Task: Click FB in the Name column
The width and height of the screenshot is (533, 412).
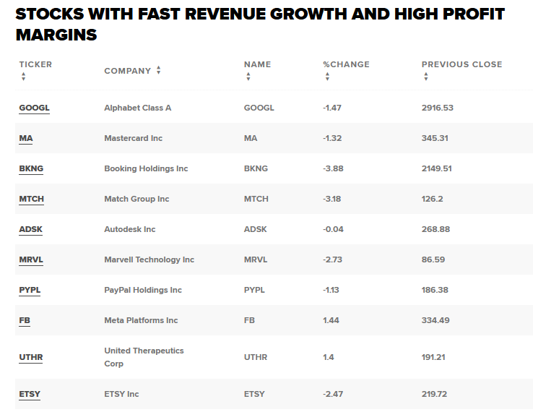Action: [249, 320]
